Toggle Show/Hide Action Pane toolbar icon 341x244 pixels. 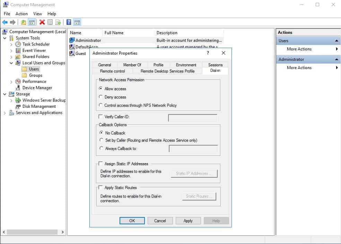click(x=77, y=22)
